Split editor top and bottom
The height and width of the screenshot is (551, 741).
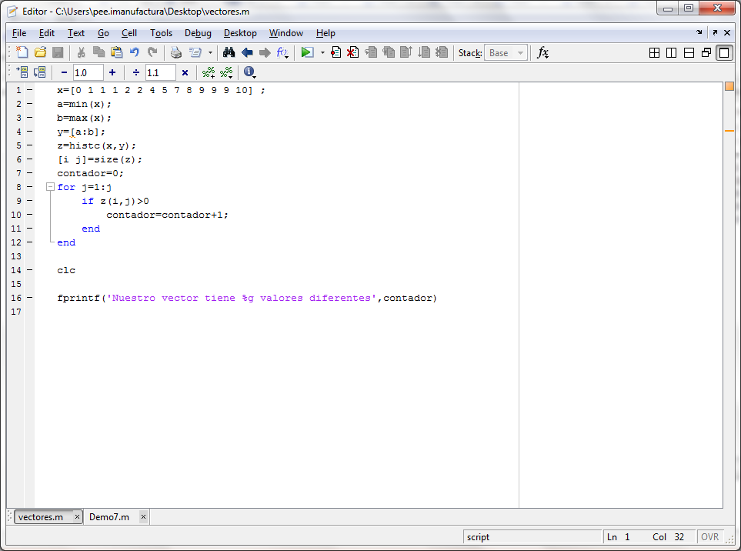(x=689, y=53)
